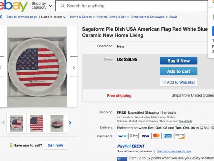214x161 pixels.
Task: Select the second flag close-up thumbnail
Action: click(37, 123)
